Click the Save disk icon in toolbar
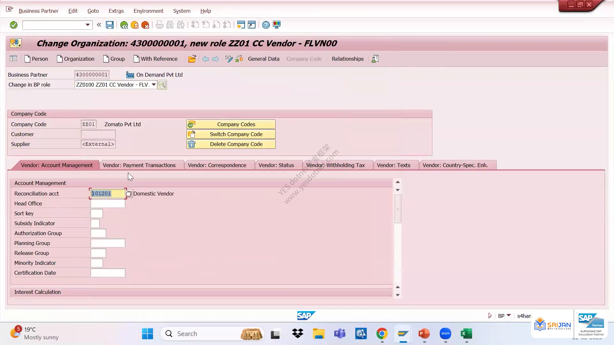 [110, 25]
